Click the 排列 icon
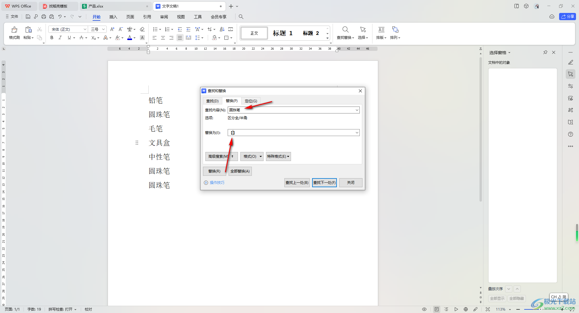The image size is (579, 313). pos(395,29)
